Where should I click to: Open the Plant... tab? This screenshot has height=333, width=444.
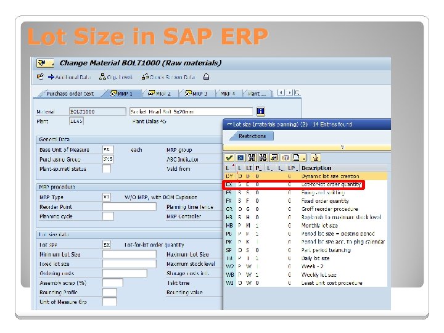[257, 94]
